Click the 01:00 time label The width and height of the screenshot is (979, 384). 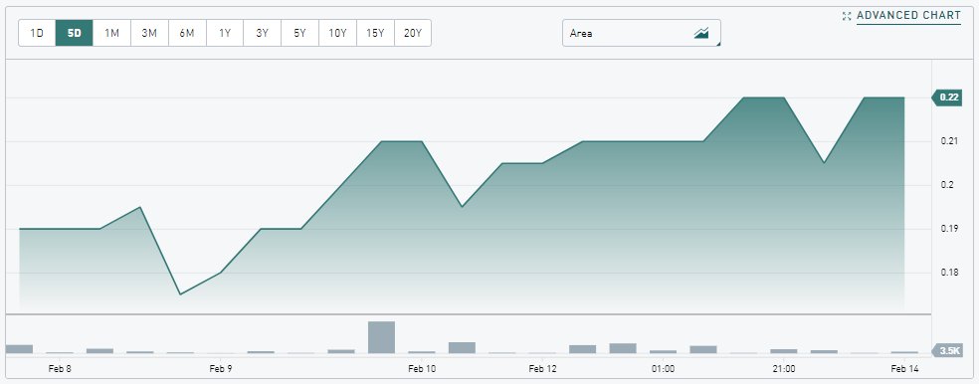(663, 369)
